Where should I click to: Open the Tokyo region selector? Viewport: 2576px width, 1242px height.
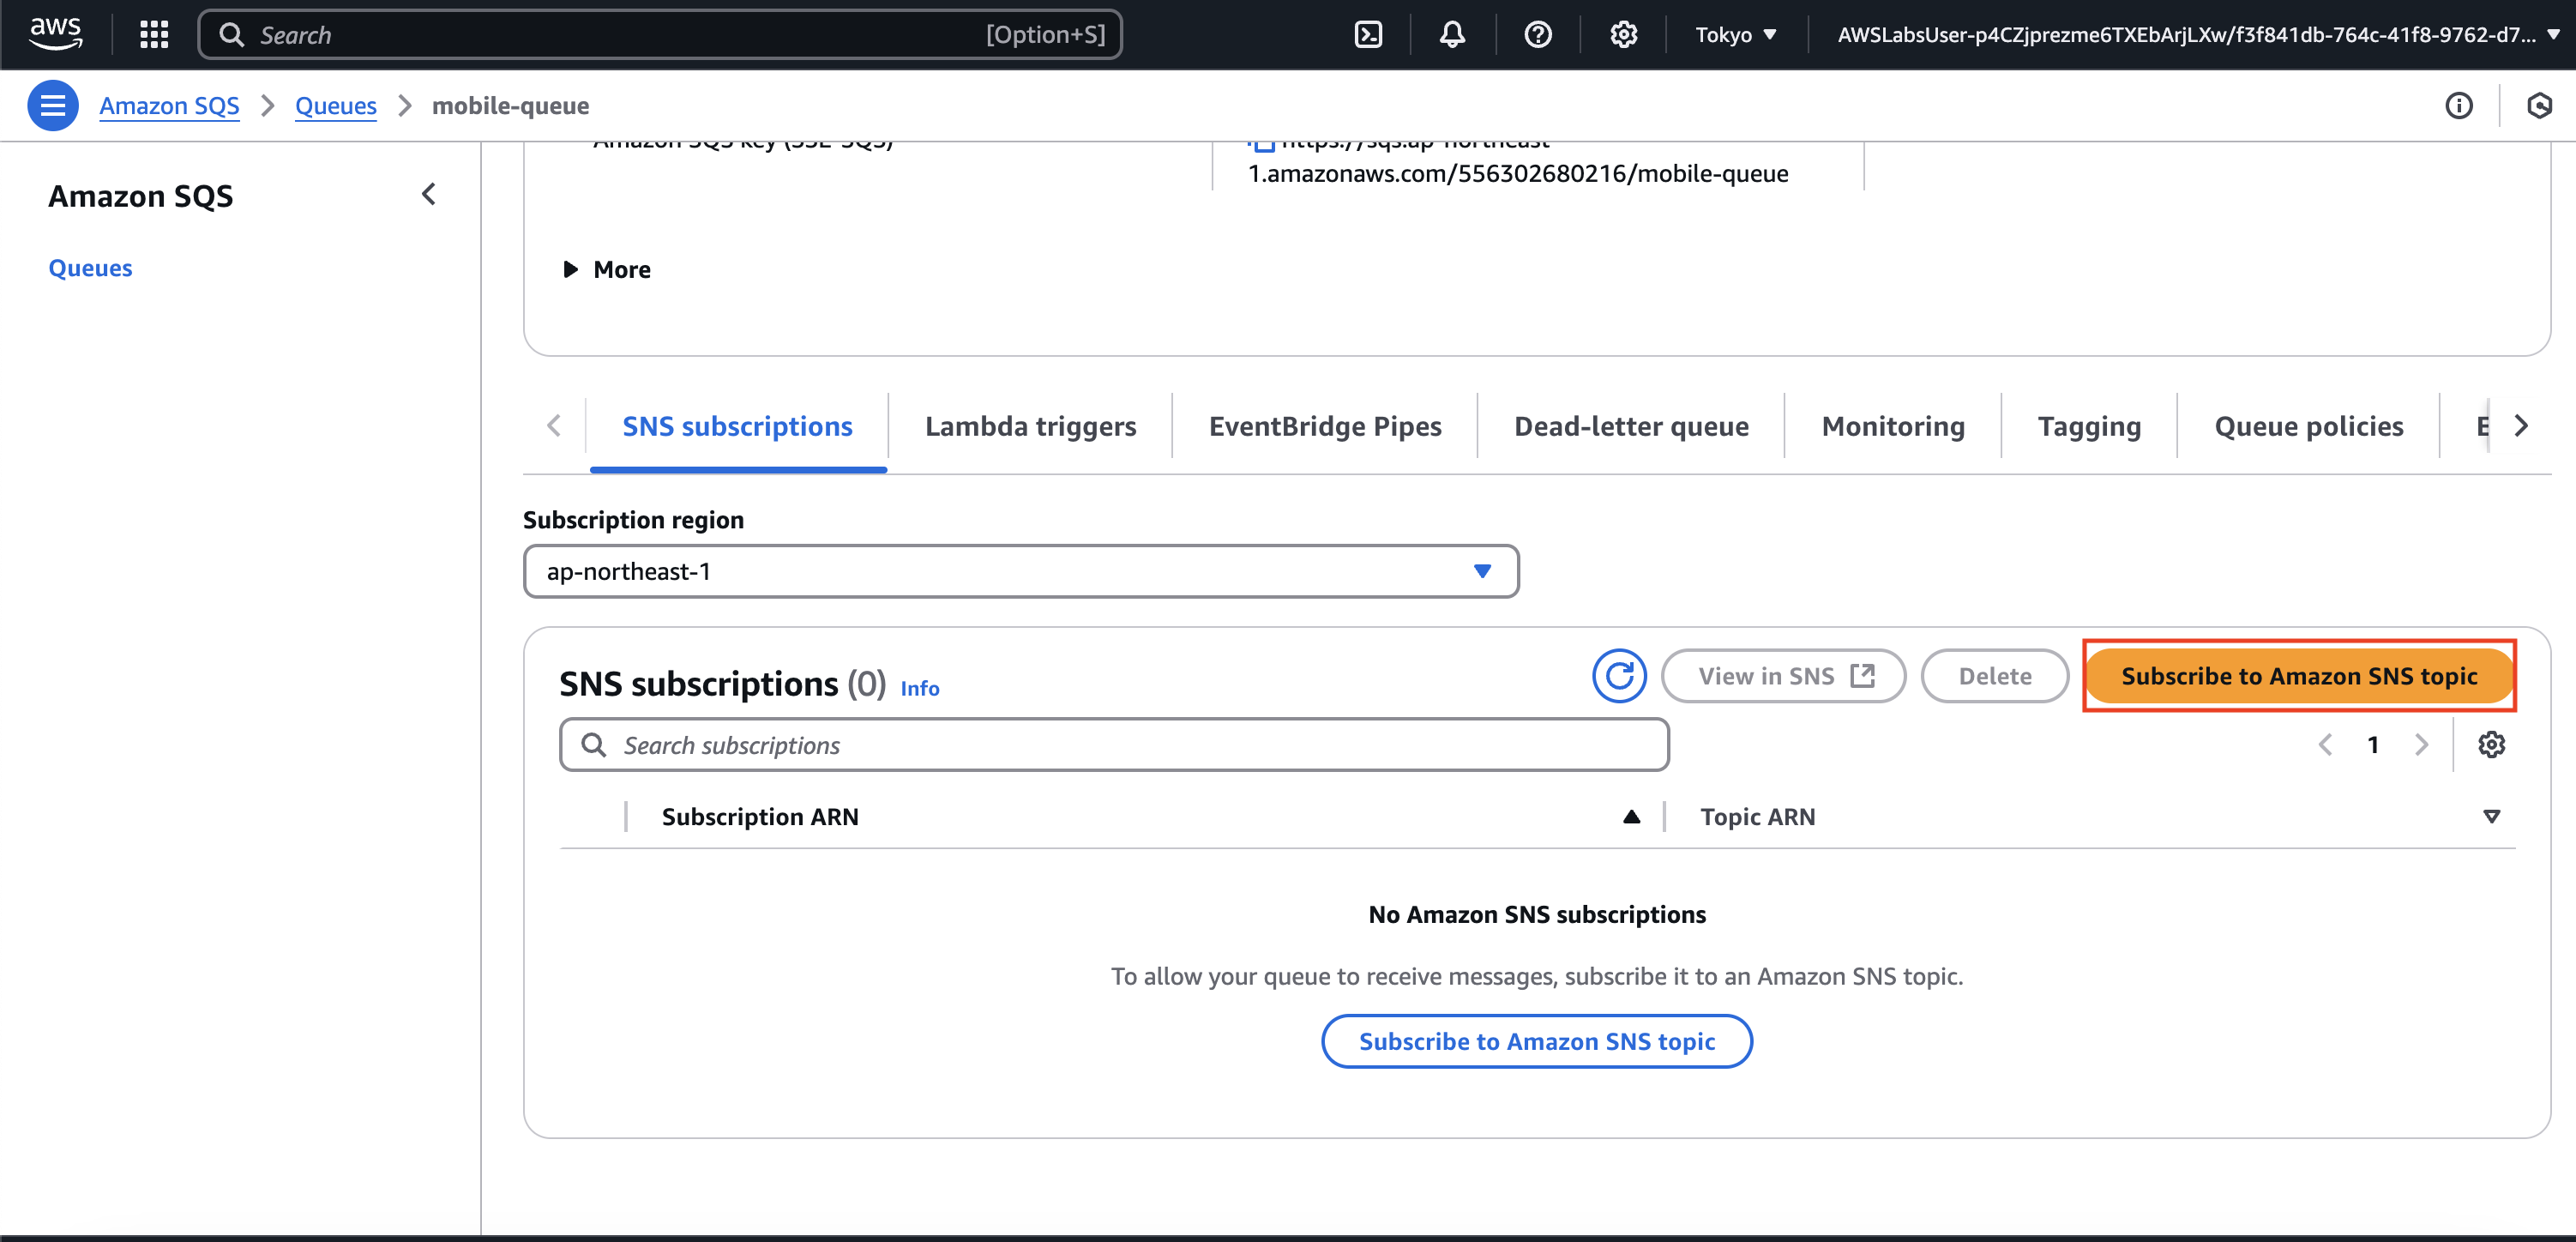[1735, 35]
